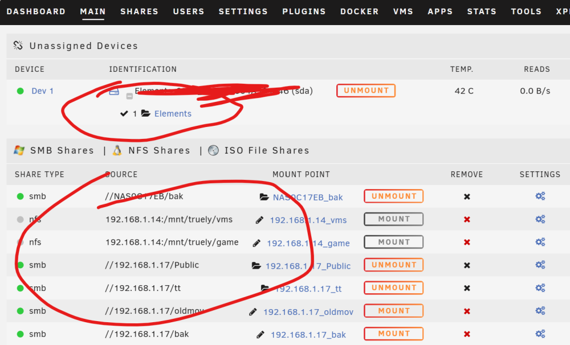Click the green status dot for //192.168.1.17/bak
The width and height of the screenshot is (570, 345).
(21, 334)
